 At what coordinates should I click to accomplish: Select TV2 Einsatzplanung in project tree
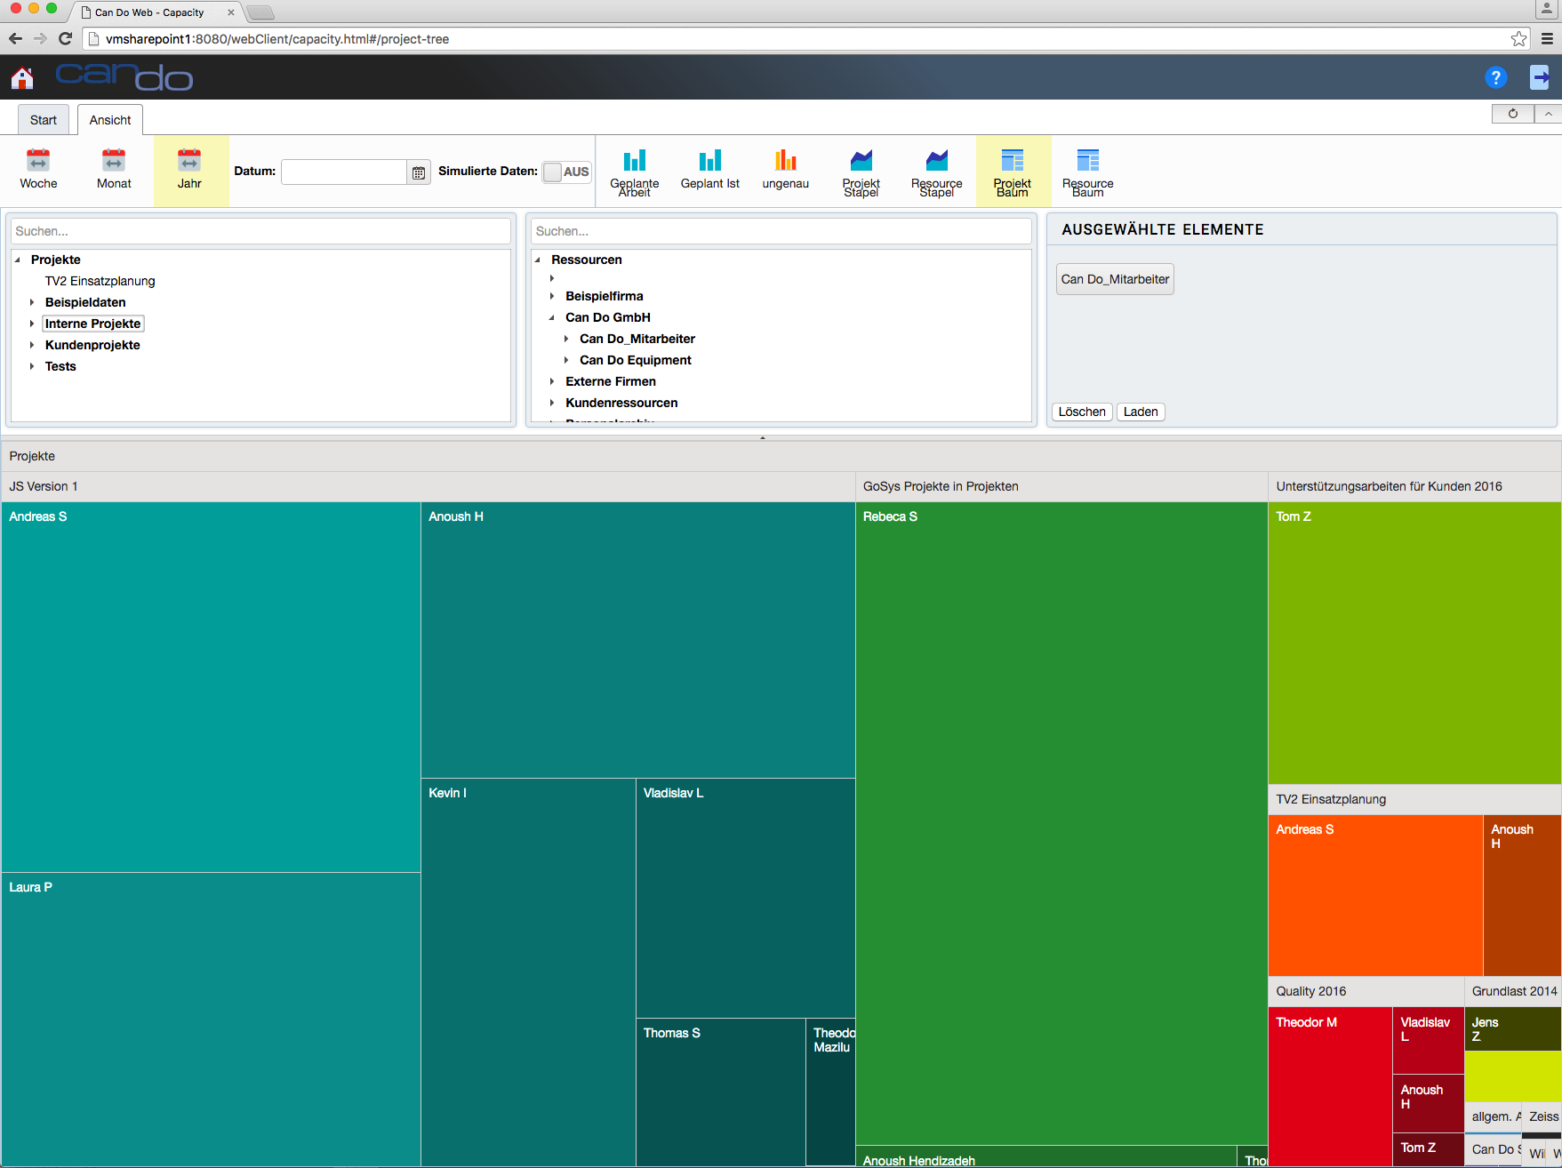100,281
